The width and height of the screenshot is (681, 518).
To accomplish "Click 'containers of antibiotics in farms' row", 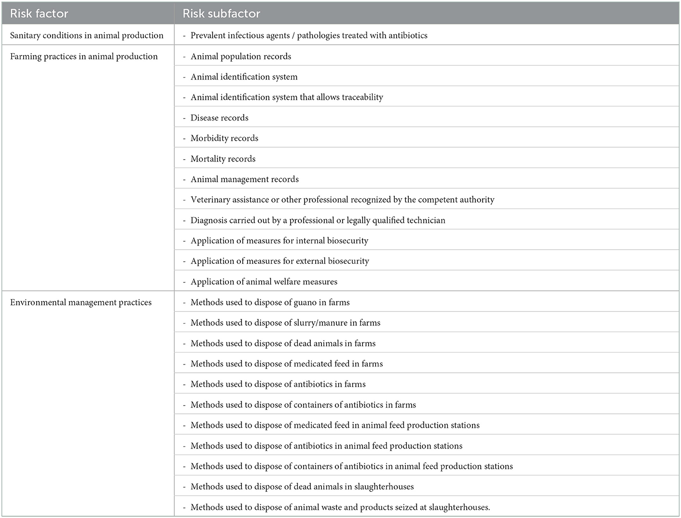I will [x=427, y=404].
